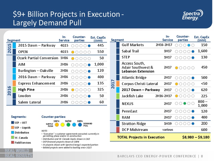
Task: Click the 'Stratton Ridge' project name
Action: click(x=134, y=124)
